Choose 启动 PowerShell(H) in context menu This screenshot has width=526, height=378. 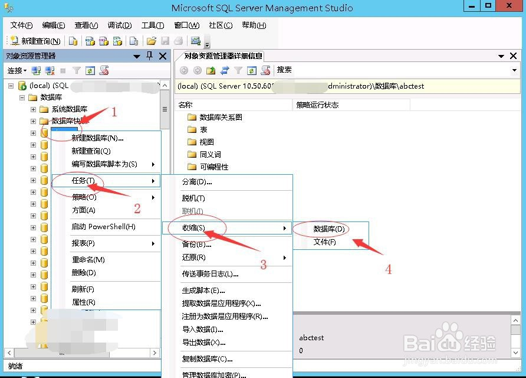pyautogui.click(x=106, y=227)
